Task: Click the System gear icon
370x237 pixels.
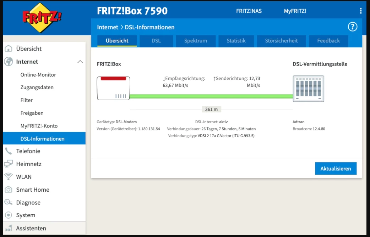Action: 9,215
